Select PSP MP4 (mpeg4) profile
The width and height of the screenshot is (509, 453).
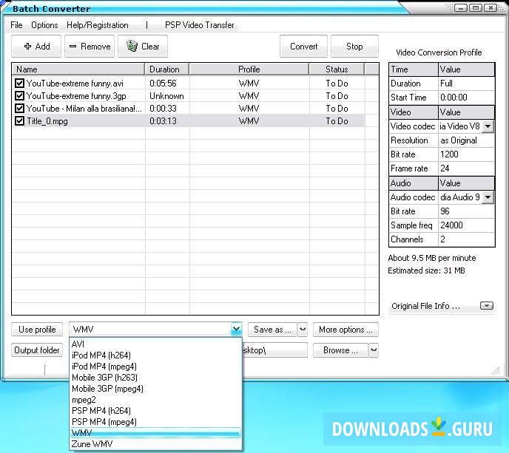(156, 422)
